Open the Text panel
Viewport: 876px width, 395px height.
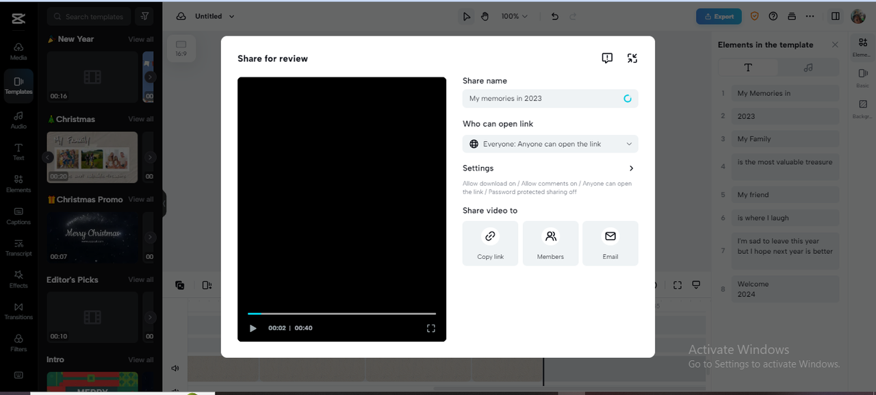tap(18, 152)
